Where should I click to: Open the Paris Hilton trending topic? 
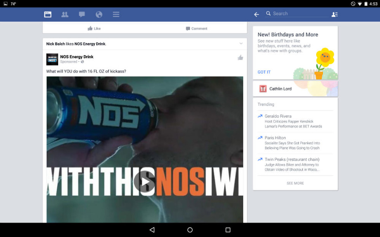point(295,143)
